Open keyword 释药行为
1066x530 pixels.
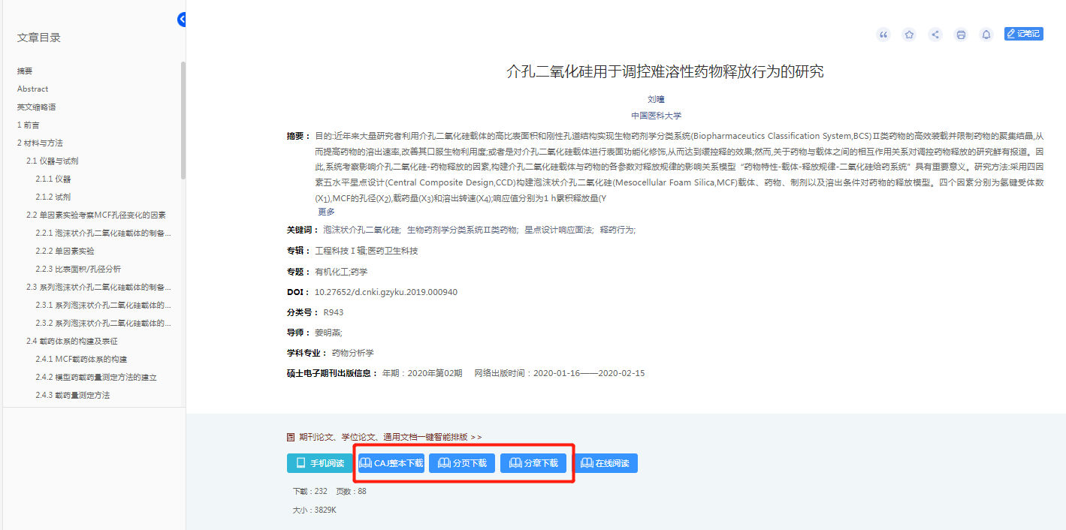coord(618,230)
